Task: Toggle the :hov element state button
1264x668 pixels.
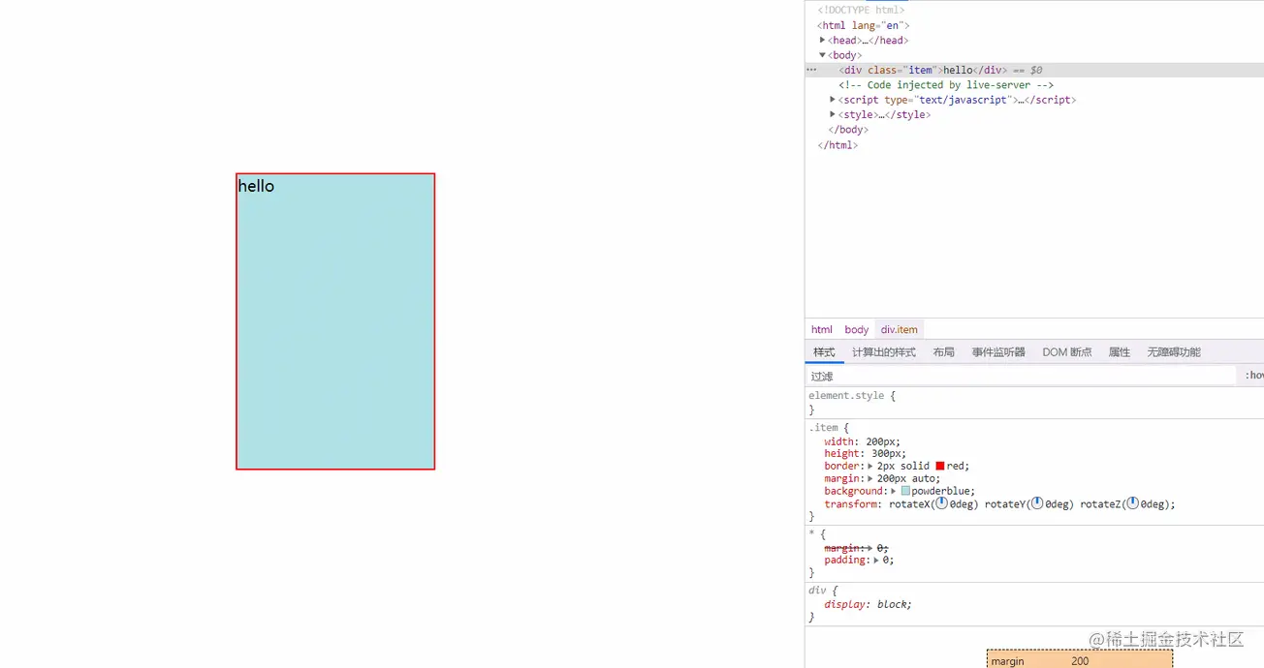Action: (1253, 376)
